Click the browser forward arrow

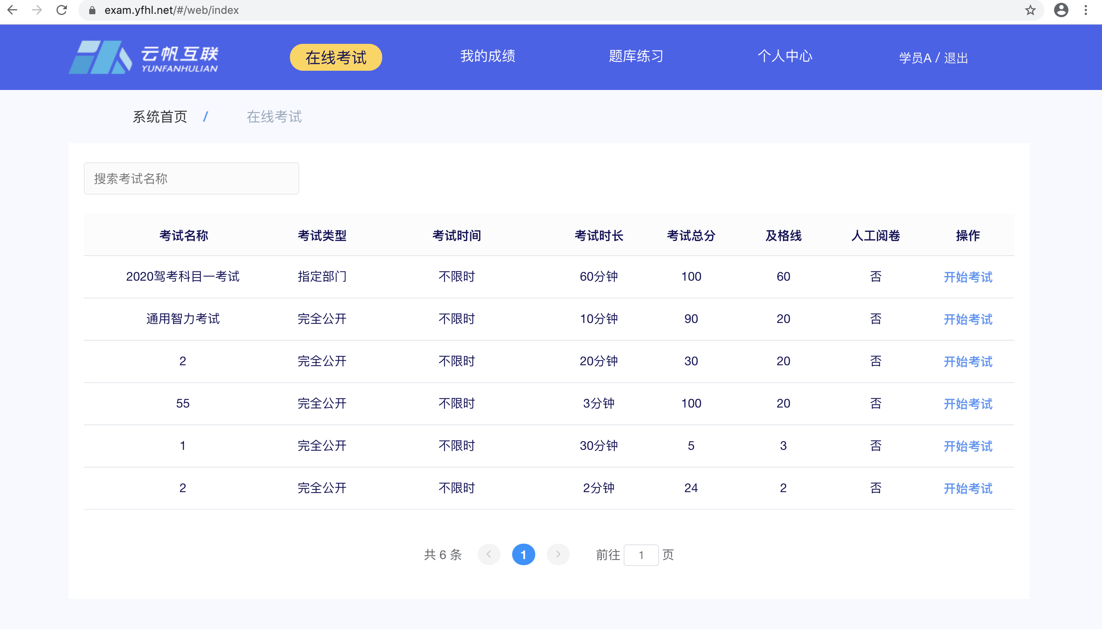[x=37, y=10]
